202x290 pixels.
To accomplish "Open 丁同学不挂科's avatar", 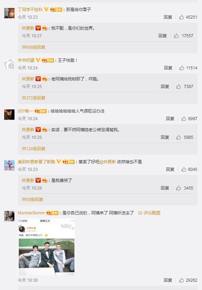I will (9, 13).
